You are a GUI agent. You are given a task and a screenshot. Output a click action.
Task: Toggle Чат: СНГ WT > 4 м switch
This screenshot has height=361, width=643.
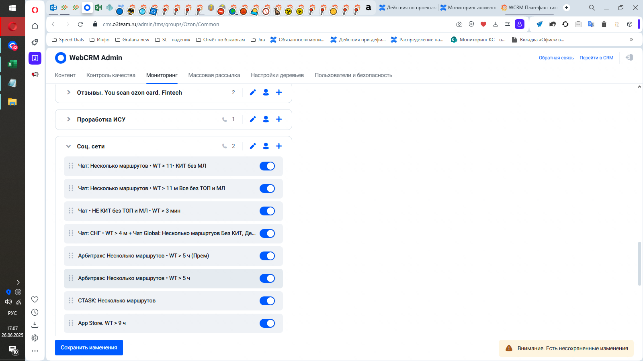point(267,233)
